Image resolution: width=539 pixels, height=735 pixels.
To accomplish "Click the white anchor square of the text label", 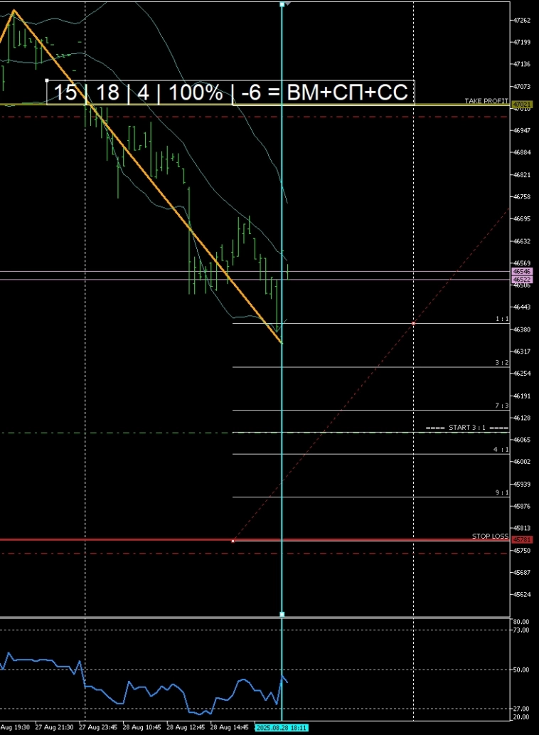I will [x=46, y=80].
